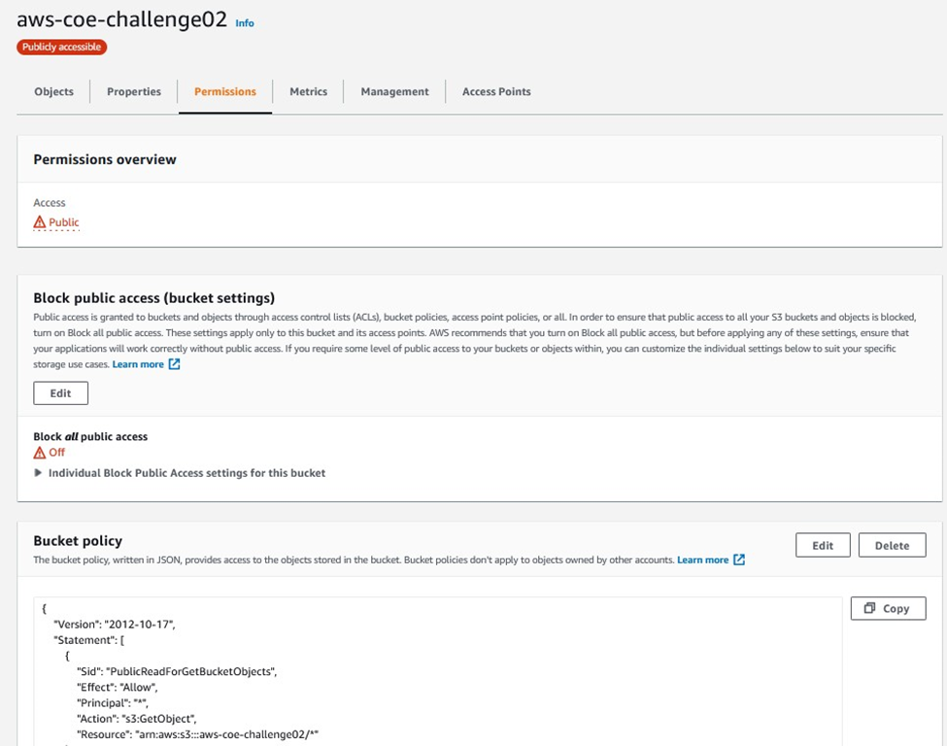This screenshot has width=947, height=746.
Task: Open Learn more link for Block public access
Action: pyautogui.click(x=138, y=364)
